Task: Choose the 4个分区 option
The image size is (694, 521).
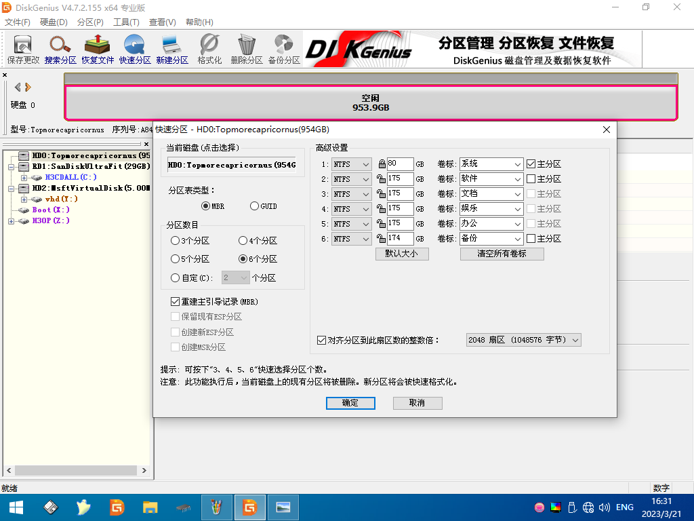Action: coord(243,241)
